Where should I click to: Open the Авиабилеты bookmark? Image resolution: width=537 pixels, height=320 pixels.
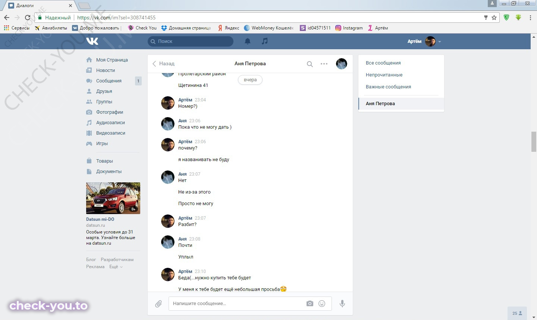click(51, 28)
